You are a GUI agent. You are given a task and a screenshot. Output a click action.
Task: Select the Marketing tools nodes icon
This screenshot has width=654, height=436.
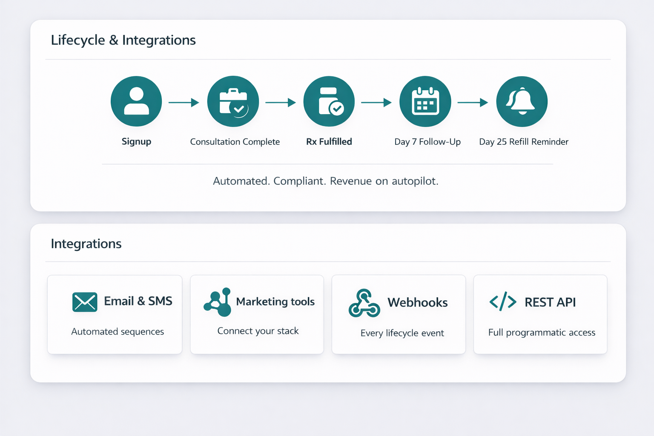(x=218, y=302)
